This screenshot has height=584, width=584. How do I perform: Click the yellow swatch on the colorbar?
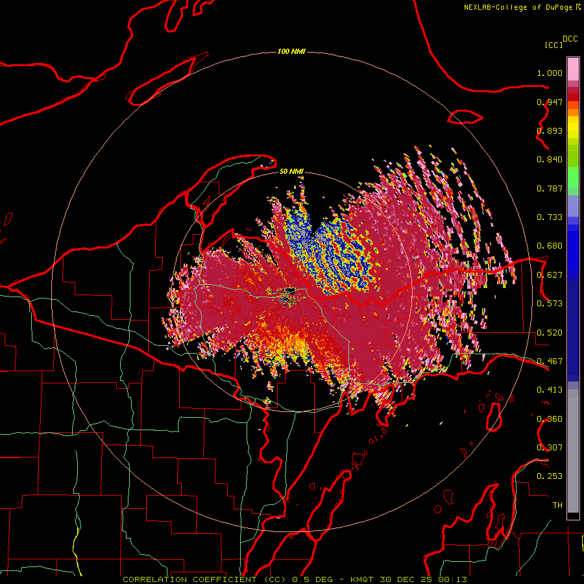click(573, 128)
